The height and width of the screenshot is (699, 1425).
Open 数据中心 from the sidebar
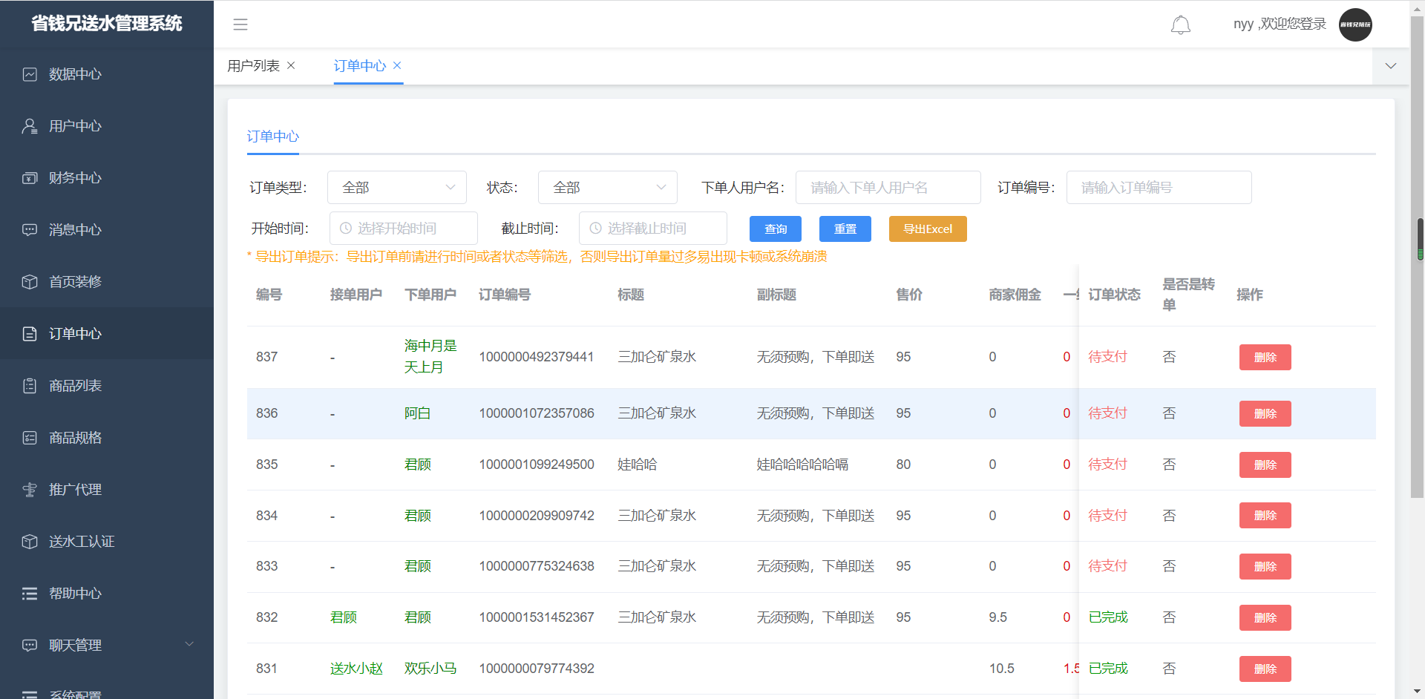(75, 74)
